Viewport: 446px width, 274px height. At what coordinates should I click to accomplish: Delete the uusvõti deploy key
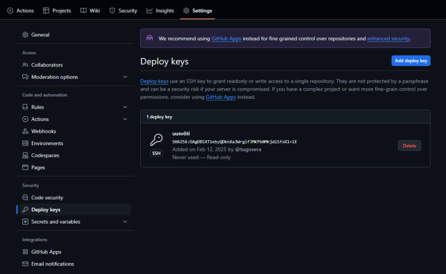[x=409, y=145]
